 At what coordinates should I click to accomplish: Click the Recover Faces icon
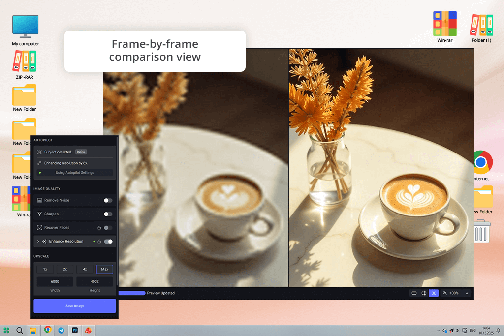(39, 227)
